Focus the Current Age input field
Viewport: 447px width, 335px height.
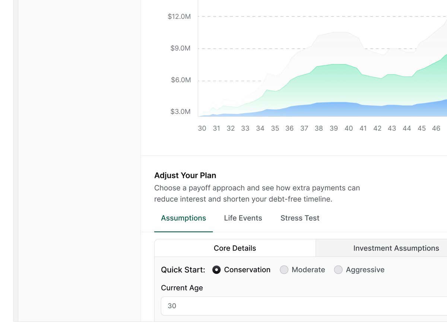pyautogui.click(x=304, y=306)
